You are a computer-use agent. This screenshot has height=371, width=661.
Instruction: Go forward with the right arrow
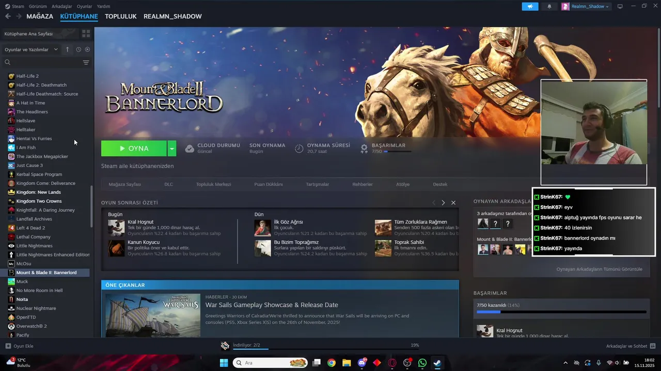[x=19, y=16]
